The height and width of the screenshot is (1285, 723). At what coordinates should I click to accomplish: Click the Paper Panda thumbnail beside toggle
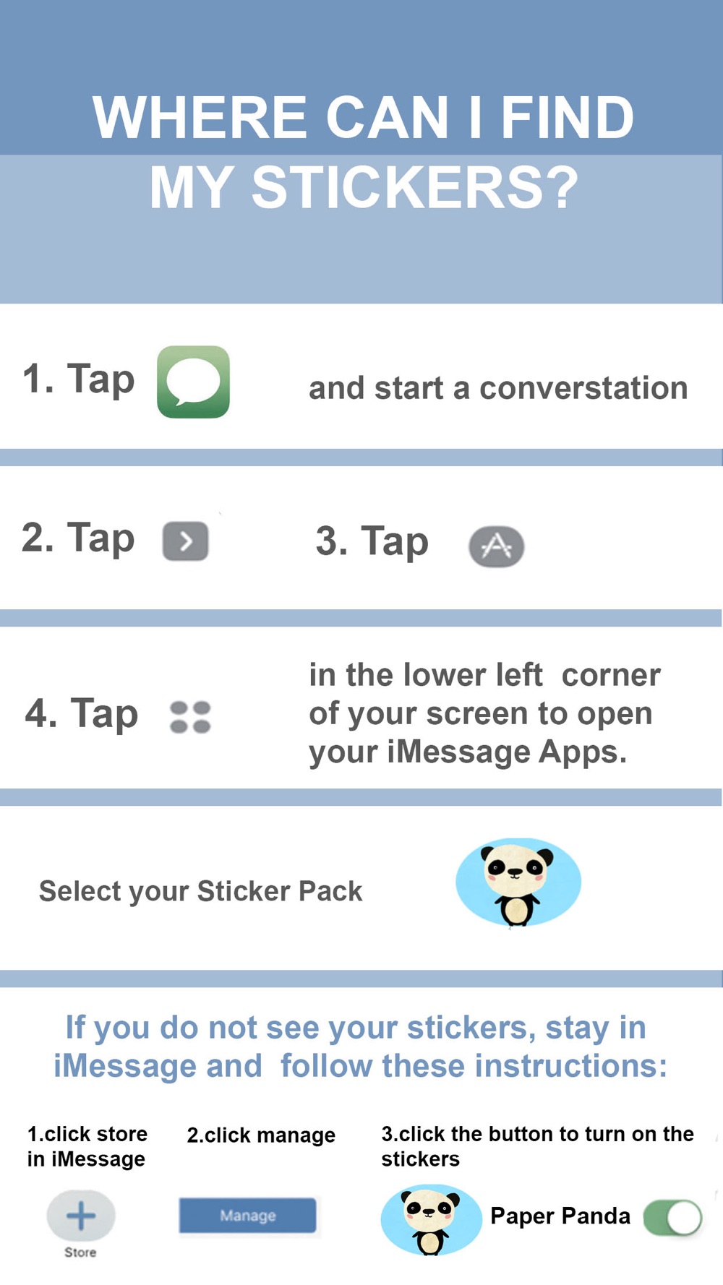[431, 1219]
